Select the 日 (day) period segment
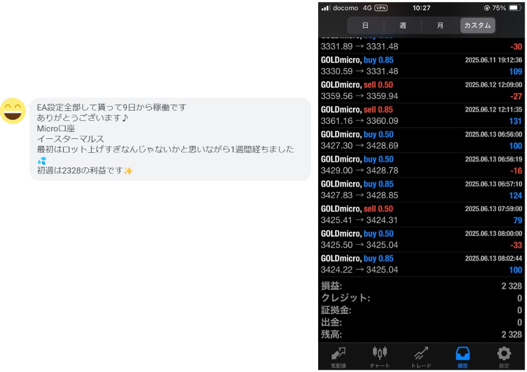The image size is (527, 372). (365, 26)
